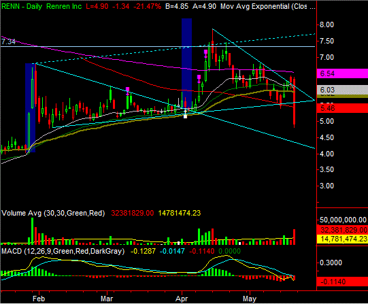Click the magenta signal marker in early March
Image resolution: width=368 pixels, height=304 pixels.
click(127, 90)
